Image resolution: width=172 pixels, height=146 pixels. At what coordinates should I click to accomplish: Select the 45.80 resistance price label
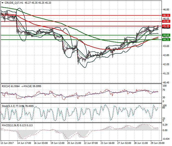pos(166,21)
